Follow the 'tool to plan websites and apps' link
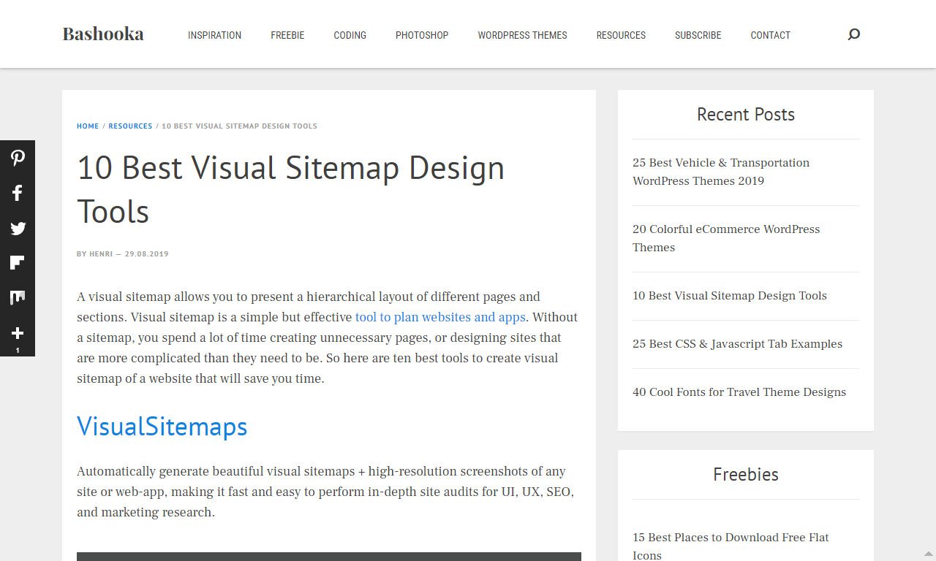 [440, 317]
